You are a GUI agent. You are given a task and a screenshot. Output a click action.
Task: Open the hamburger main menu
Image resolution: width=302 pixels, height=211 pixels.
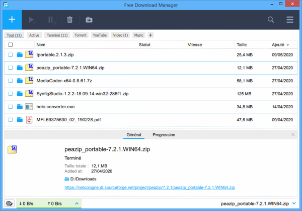coord(290,20)
